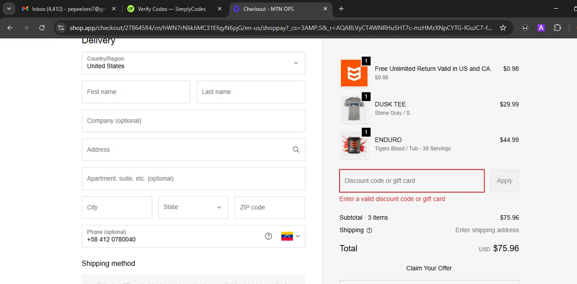Close the Verify Codes tab
Image resolution: width=577 pixels, height=284 pixels.
pyautogui.click(x=220, y=9)
